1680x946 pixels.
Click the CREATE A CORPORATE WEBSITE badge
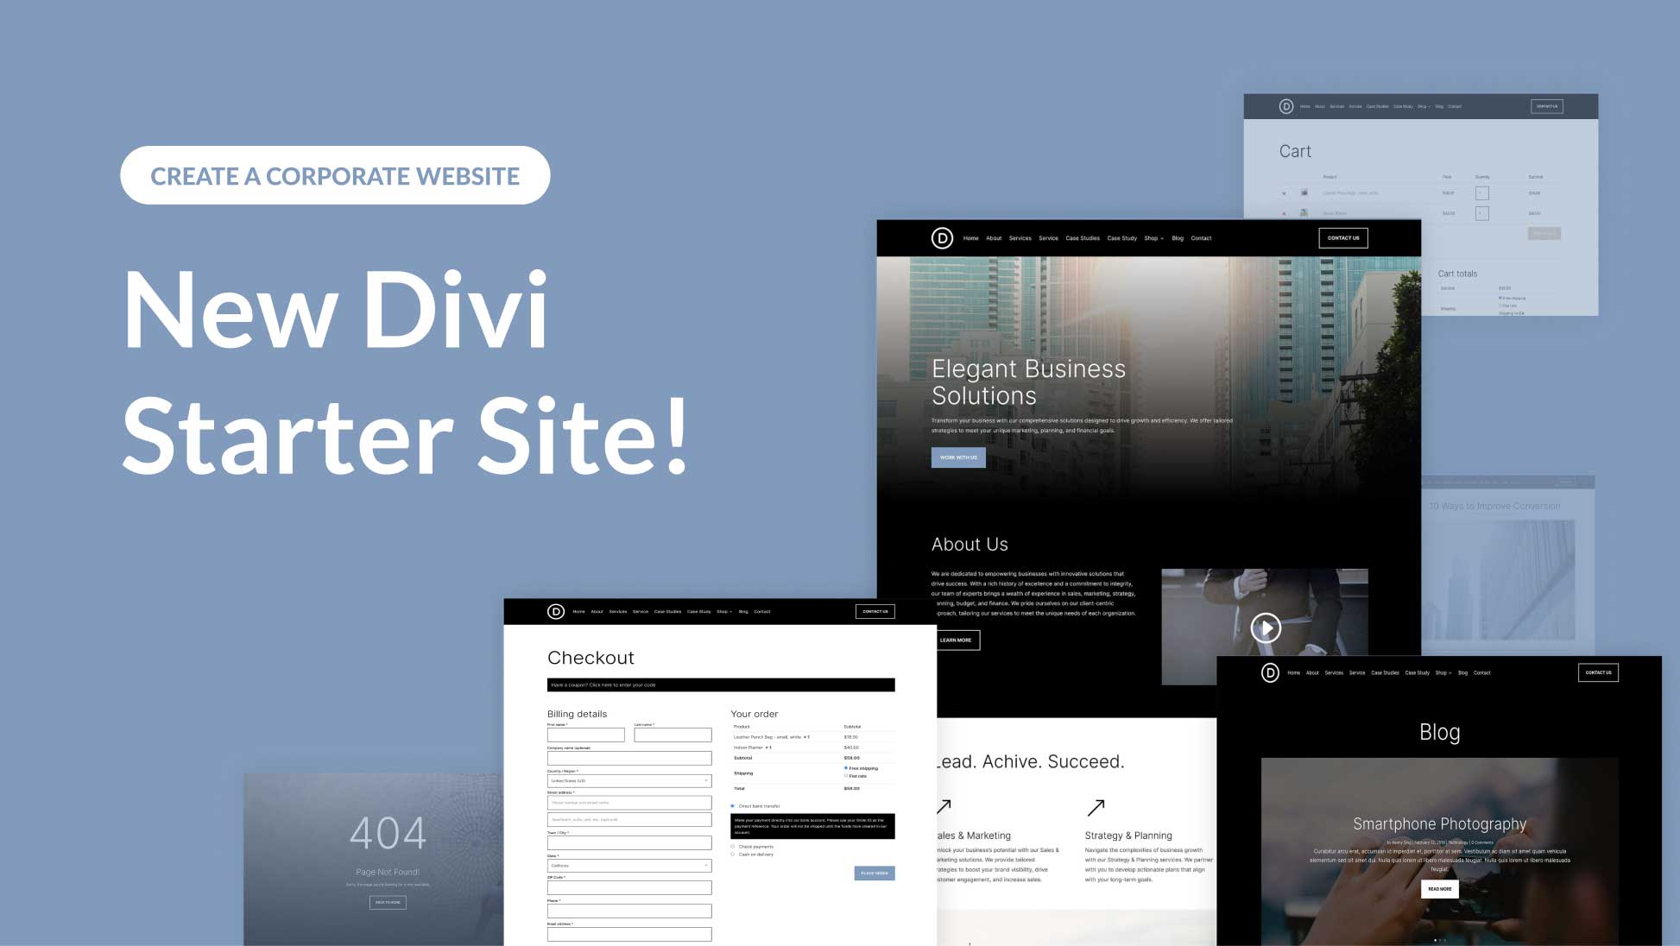[335, 174]
